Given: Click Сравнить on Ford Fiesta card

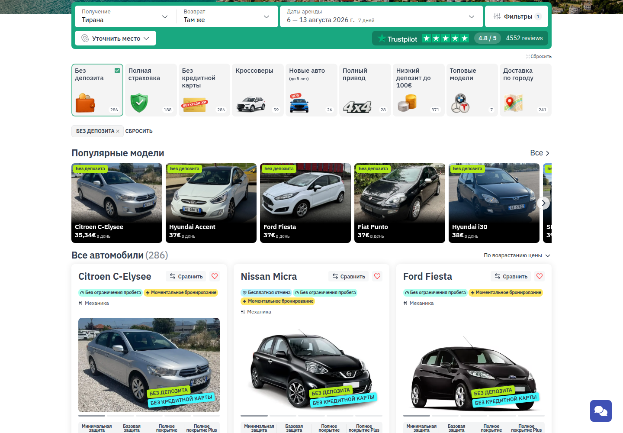Looking at the screenshot, I should (x=511, y=276).
